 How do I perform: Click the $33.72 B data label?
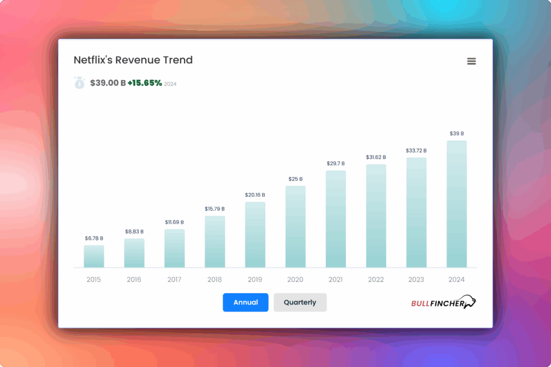tap(416, 151)
